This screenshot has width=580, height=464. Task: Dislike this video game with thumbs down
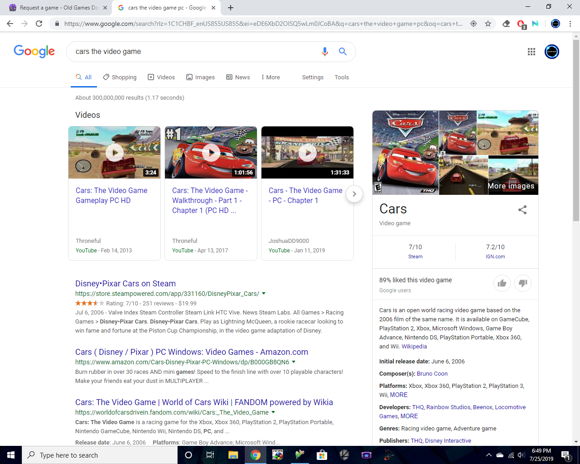pyautogui.click(x=523, y=283)
